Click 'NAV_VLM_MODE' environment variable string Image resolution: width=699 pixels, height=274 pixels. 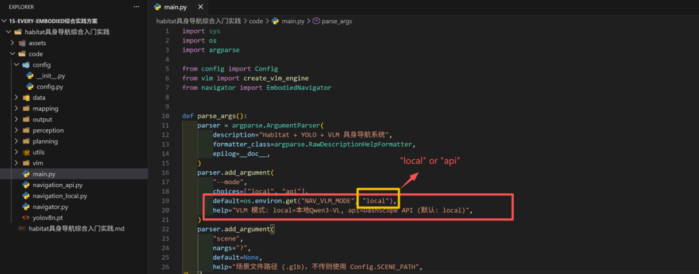[326, 200]
